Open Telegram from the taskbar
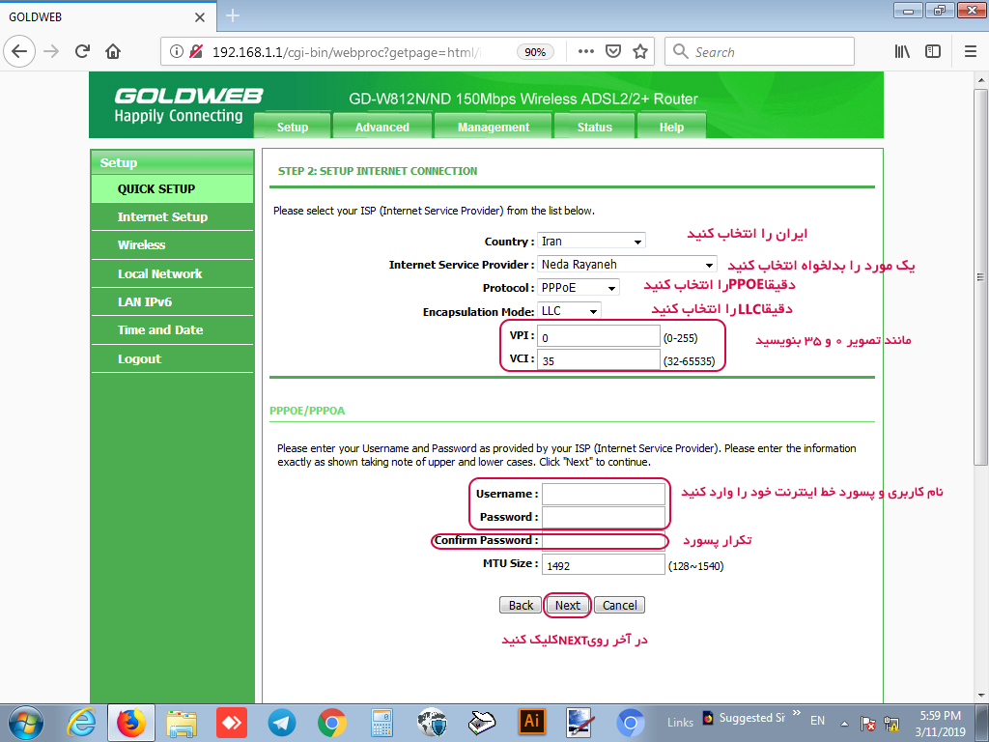 click(282, 722)
